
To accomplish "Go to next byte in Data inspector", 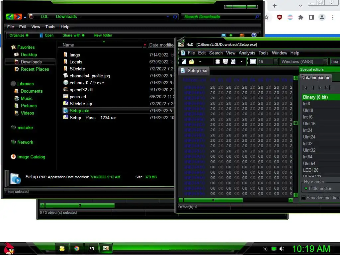I will tap(320, 88).
